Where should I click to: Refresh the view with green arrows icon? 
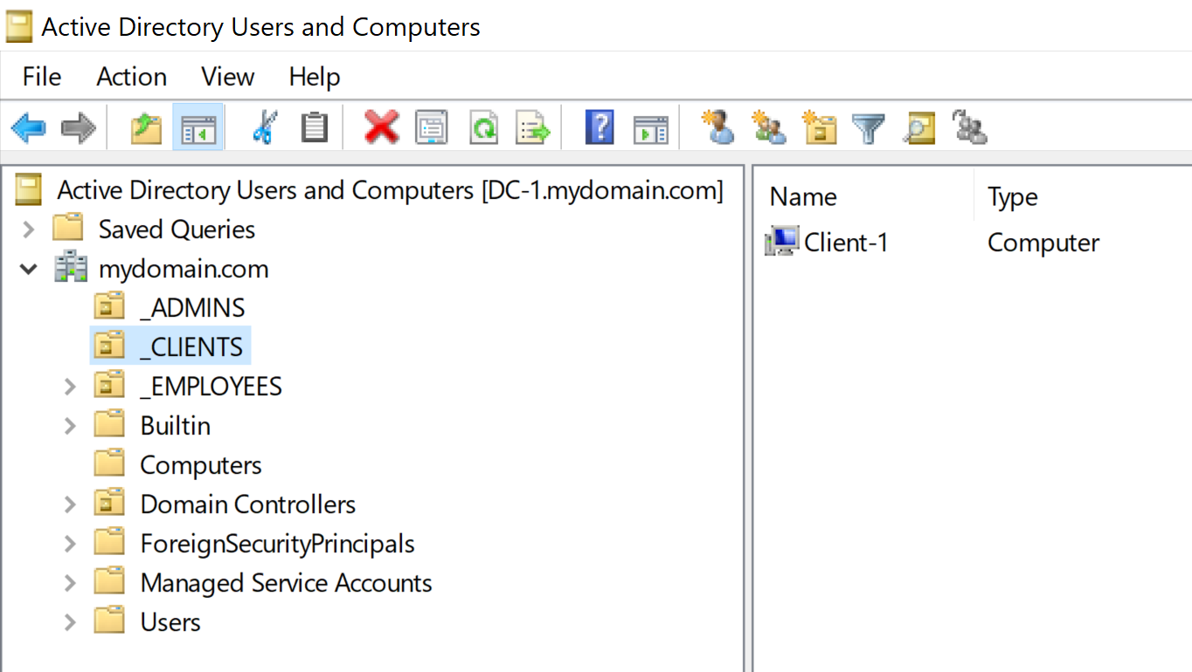(x=483, y=127)
